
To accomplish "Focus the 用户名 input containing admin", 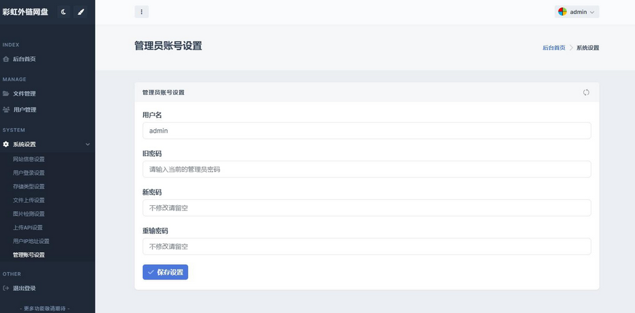I will (367, 131).
